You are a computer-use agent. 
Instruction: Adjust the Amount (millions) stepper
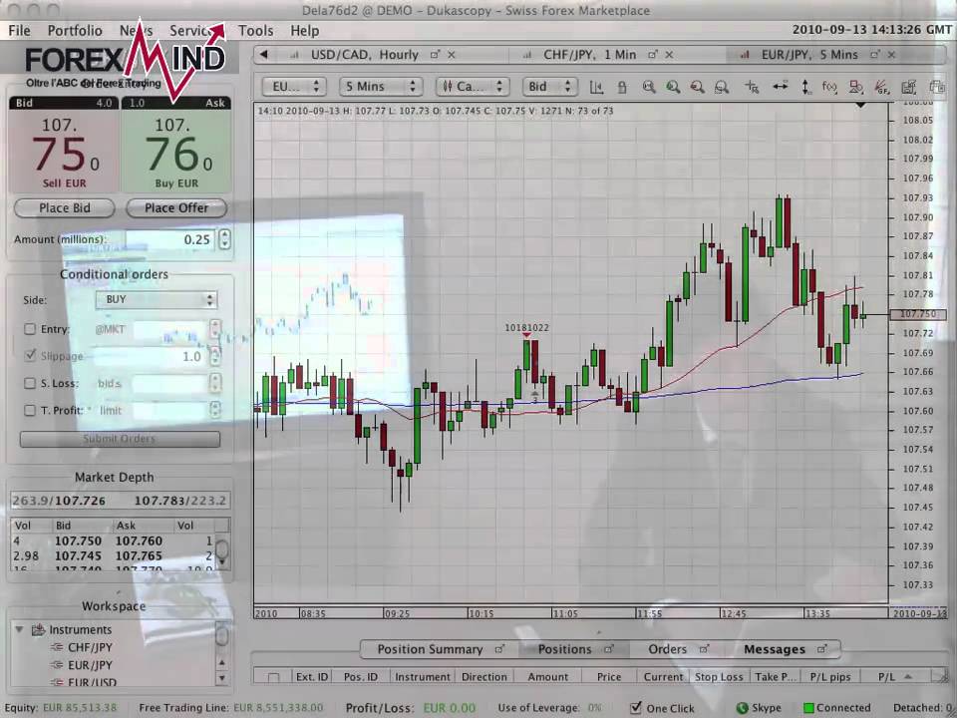[224, 239]
